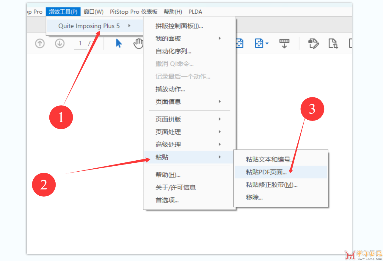Viewport: 383px width, 261px height.
Task: Pick the Hand pan tool
Action: (138, 43)
